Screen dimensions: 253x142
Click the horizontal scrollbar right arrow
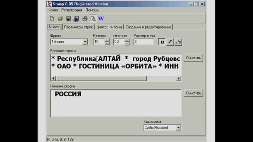tap(178, 78)
